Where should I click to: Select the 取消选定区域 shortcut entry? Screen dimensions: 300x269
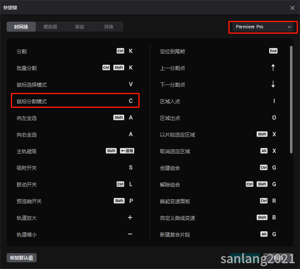tap(219, 151)
